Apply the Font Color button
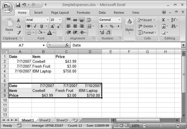 click(x=50, y=33)
